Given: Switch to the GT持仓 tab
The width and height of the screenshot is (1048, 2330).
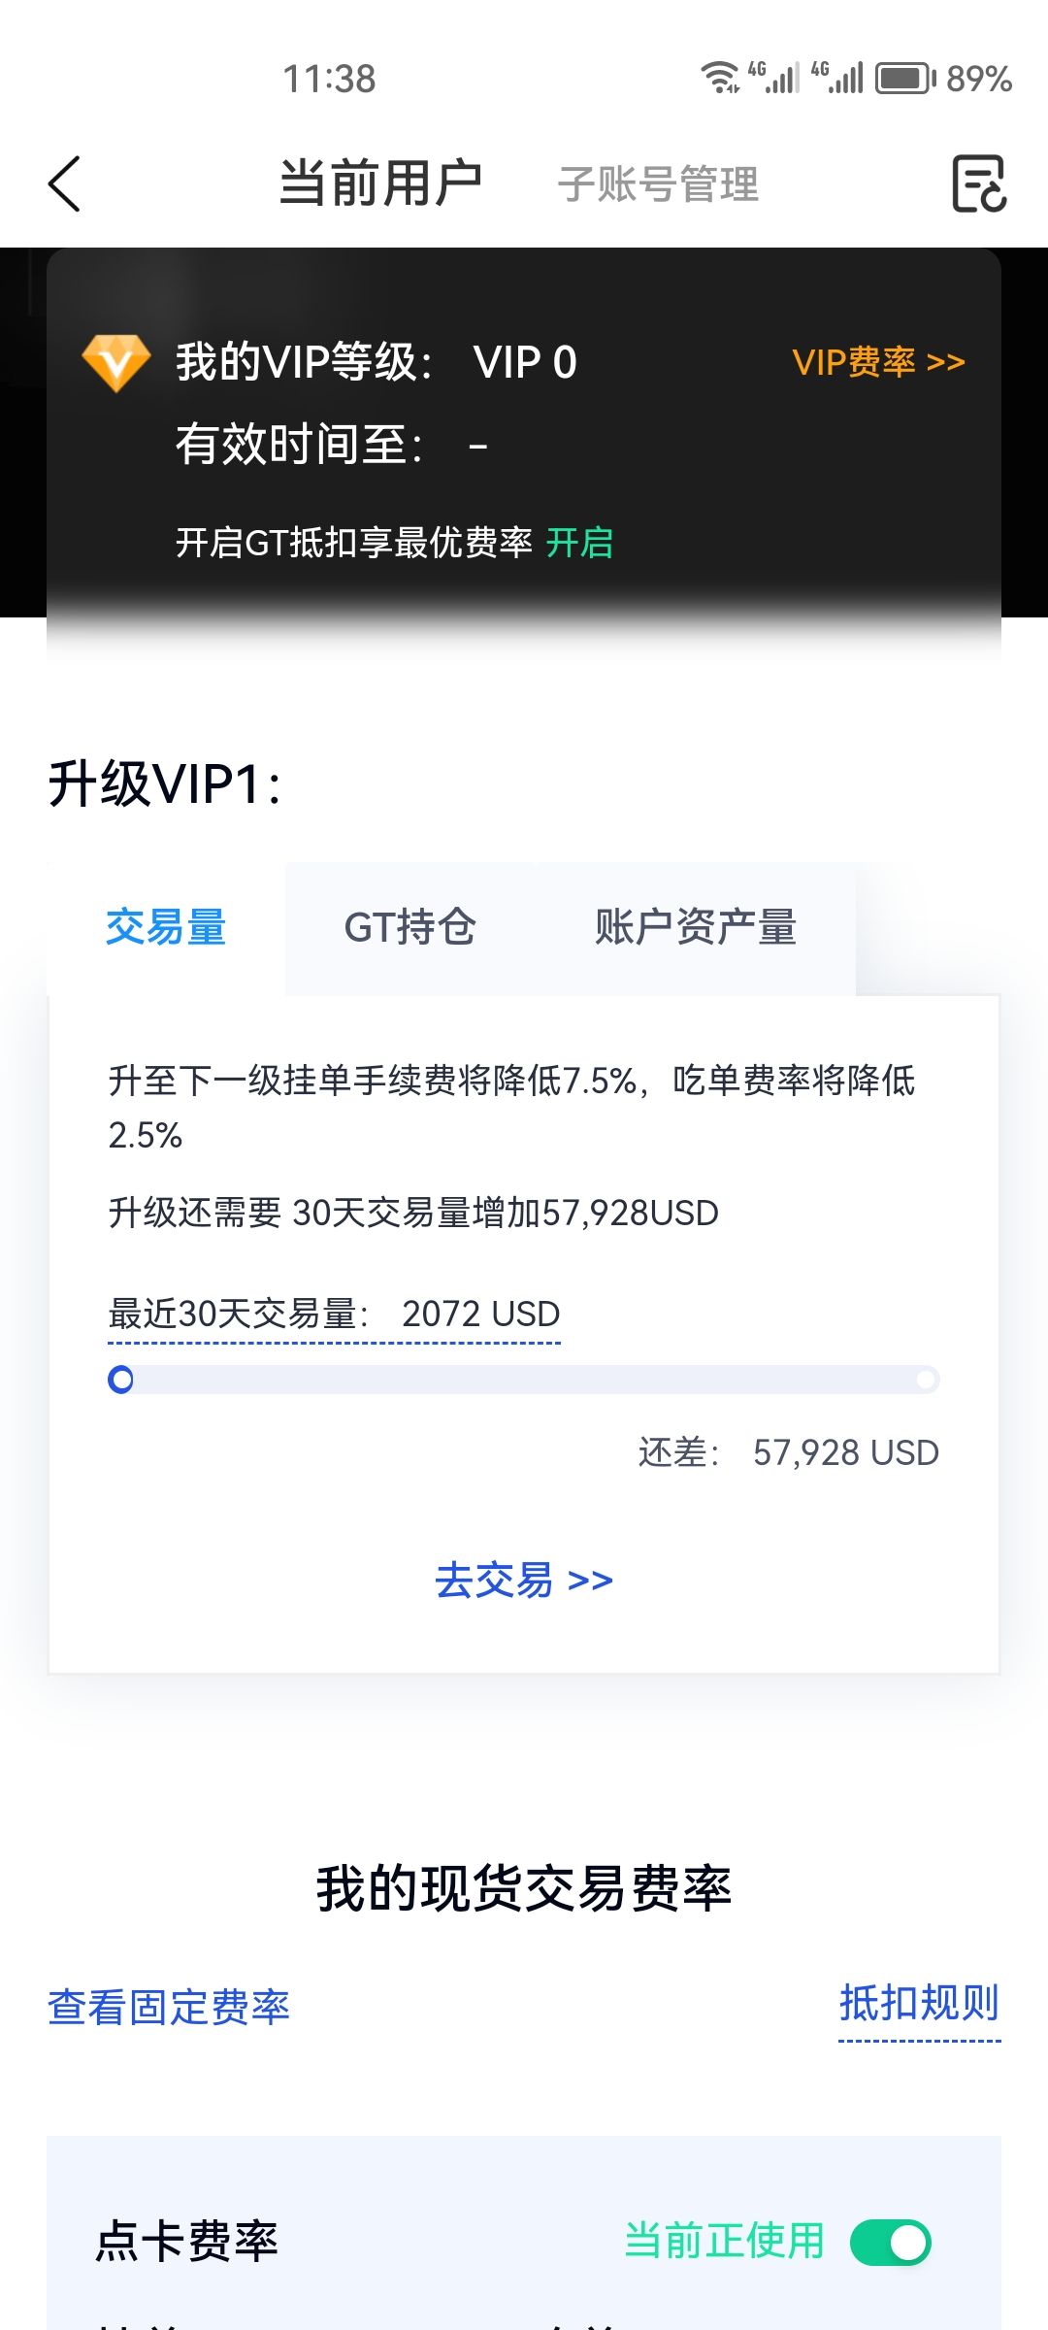Looking at the screenshot, I should tap(410, 928).
